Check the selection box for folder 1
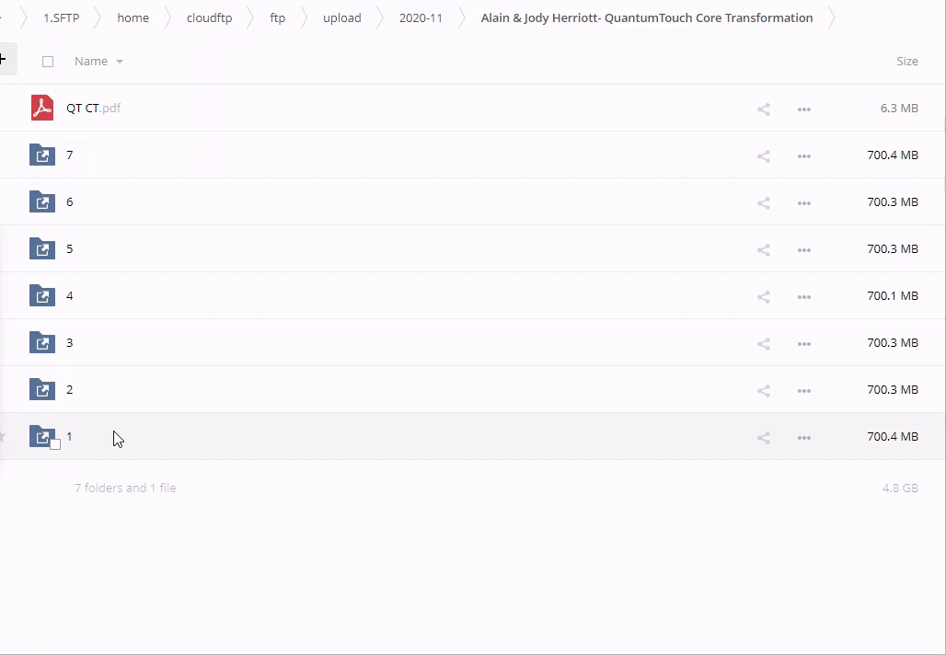The width and height of the screenshot is (946, 655). [55, 444]
